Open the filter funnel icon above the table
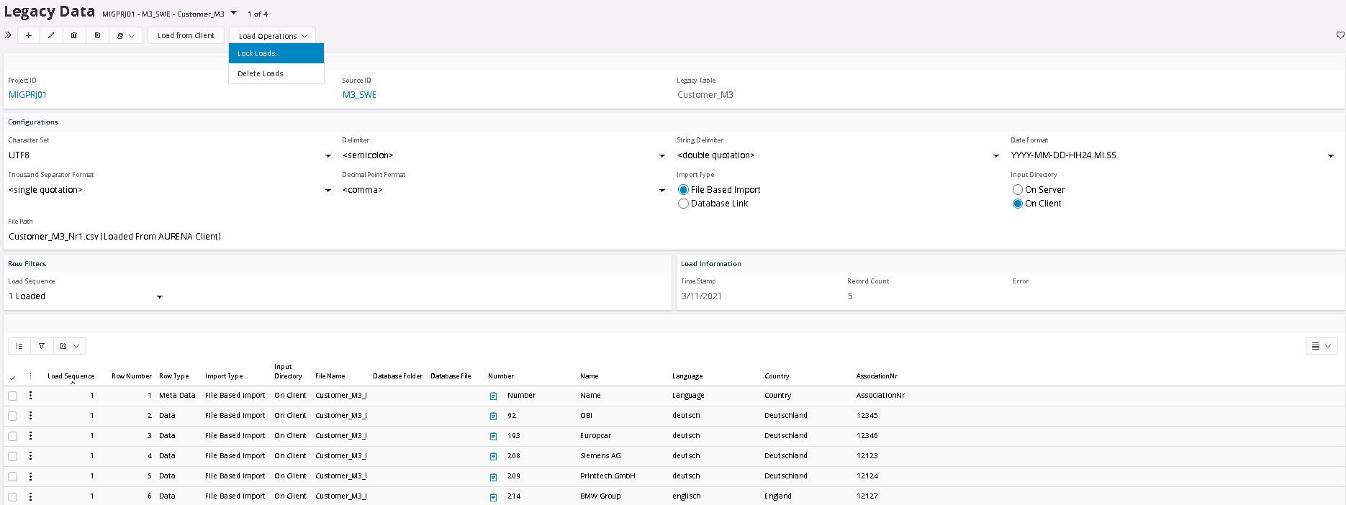This screenshot has height=505, width=1346. [42, 346]
